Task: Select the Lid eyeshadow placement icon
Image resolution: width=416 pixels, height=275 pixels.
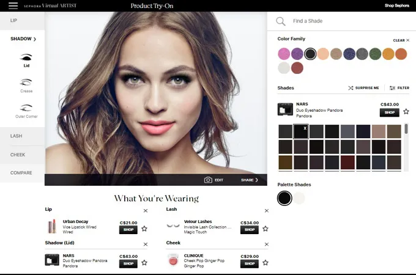Action: [26, 59]
